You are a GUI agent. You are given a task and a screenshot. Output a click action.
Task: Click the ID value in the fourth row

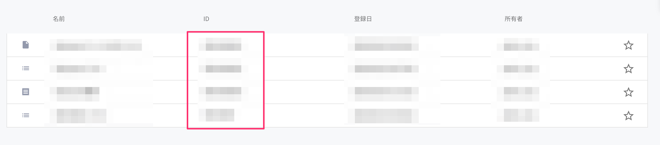220,115
